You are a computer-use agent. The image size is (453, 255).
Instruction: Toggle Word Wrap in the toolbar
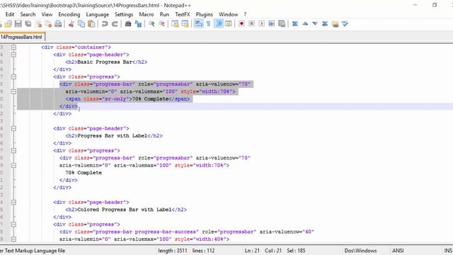pyautogui.click(x=198, y=23)
